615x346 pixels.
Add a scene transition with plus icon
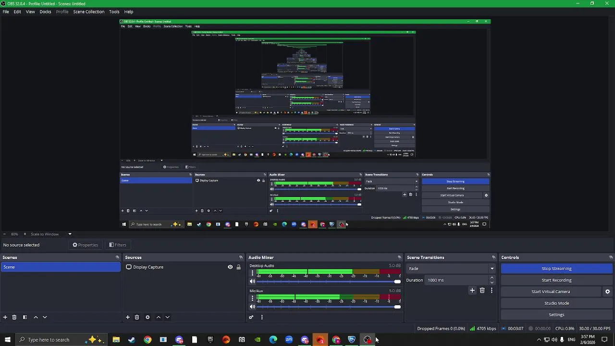coord(472,290)
